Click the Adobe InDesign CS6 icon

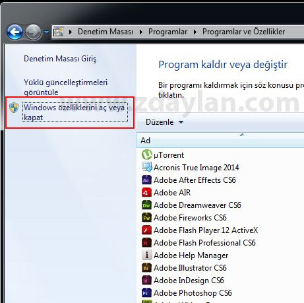tap(146, 280)
